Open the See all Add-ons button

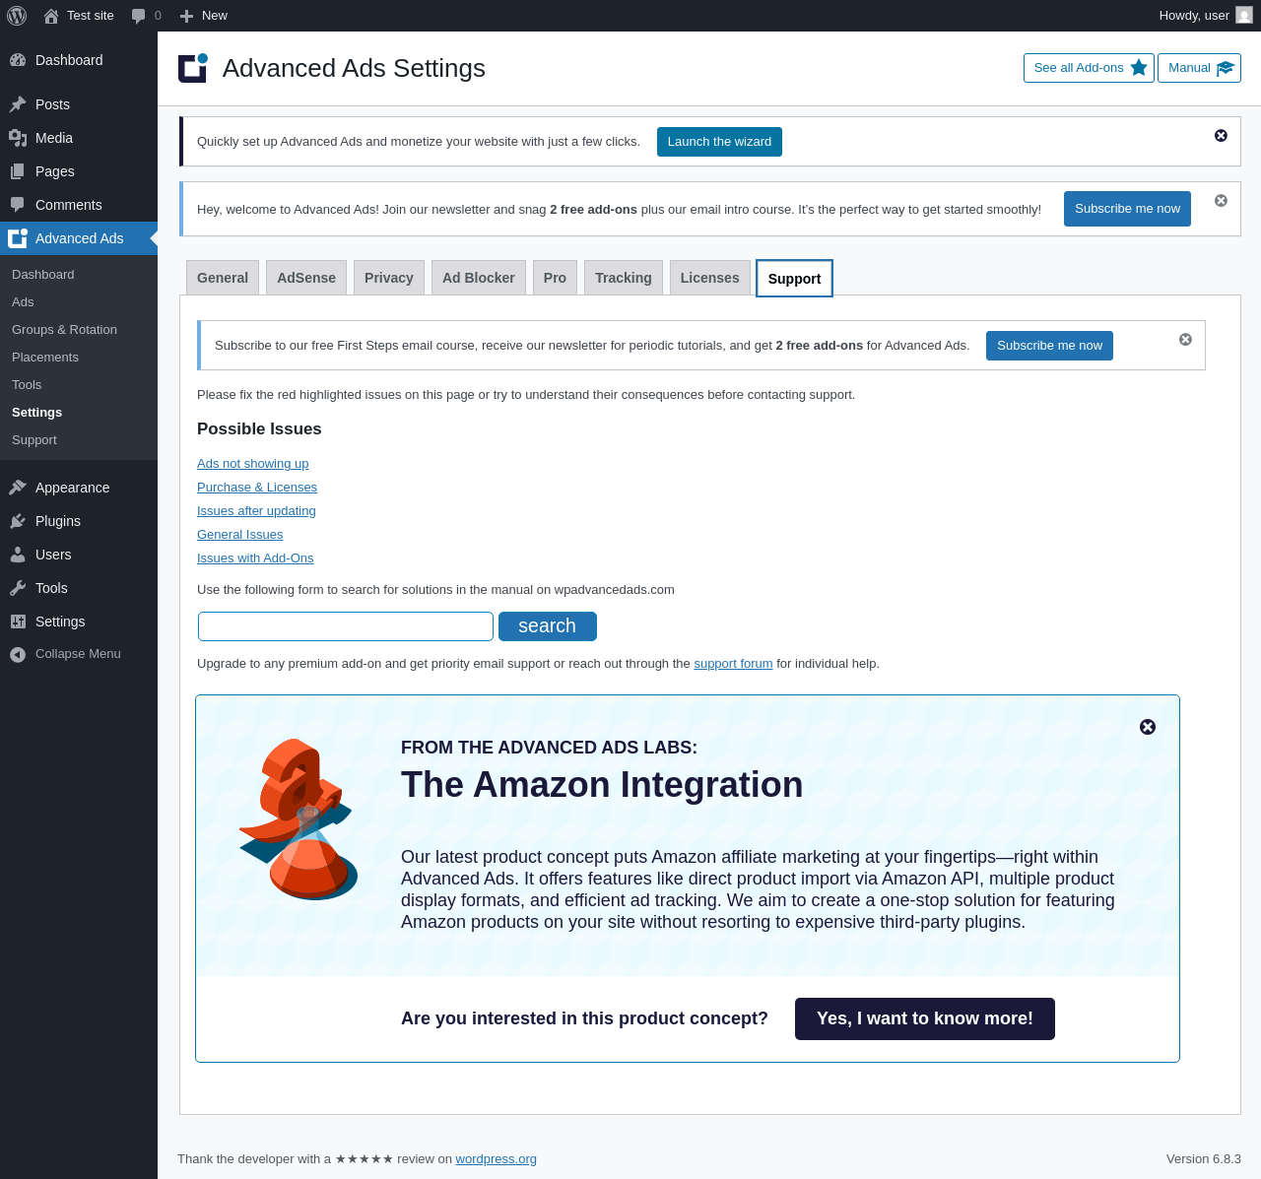pyautogui.click(x=1089, y=68)
